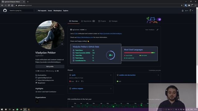
Task: Grab handle on sublime-snippets card
Action: (111, 88)
